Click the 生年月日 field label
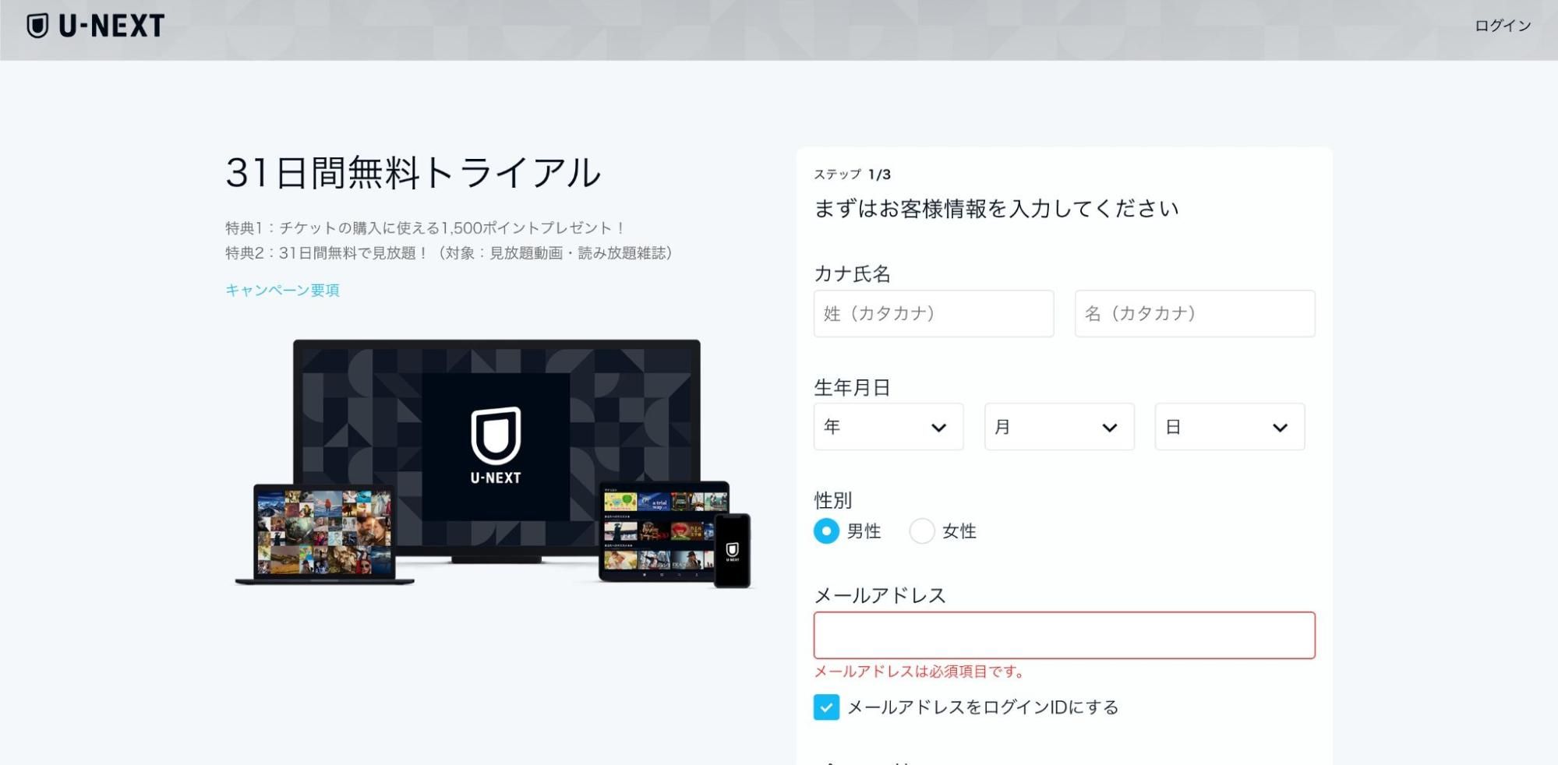This screenshot has width=1558, height=765. click(x=852, y=387)
